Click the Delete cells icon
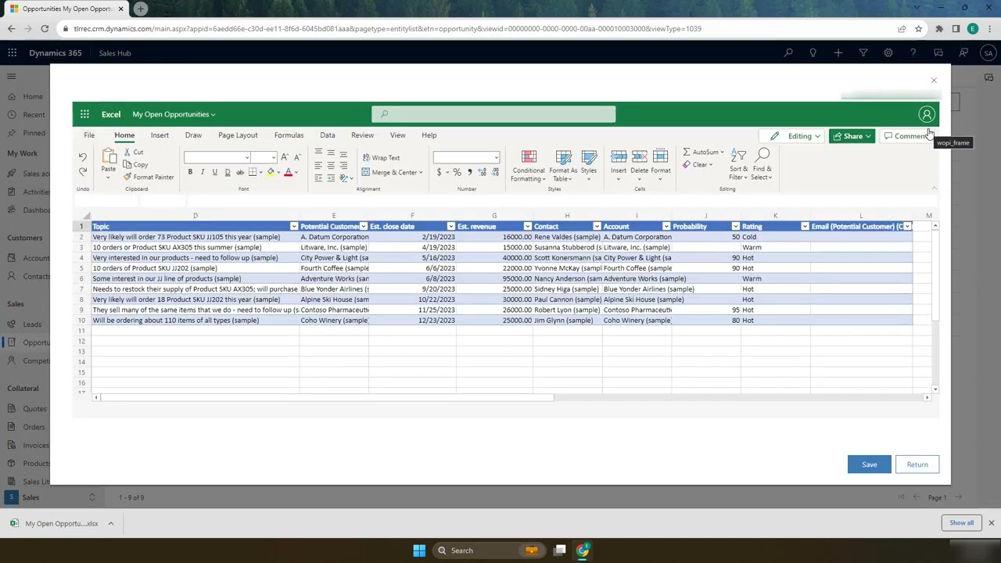The height and width of the screenshot is (563, 1001). pos(640,156)
